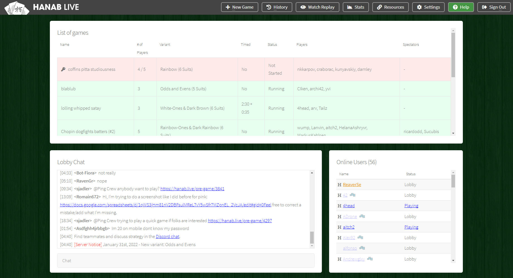Click the H icon next to Andrewglxy

point(339,259)
